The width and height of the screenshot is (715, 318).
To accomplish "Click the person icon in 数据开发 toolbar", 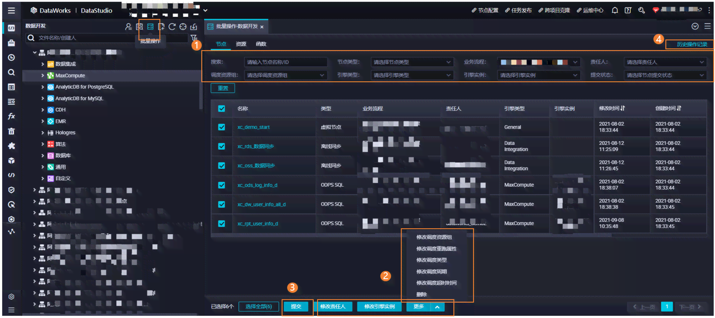I will (x=128, y=27).
